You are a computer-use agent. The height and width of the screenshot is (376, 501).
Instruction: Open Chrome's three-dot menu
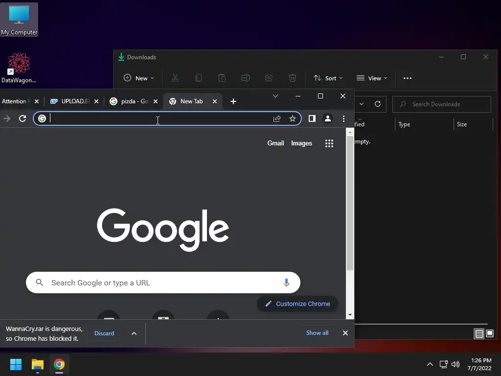click(x=343, y=118)
